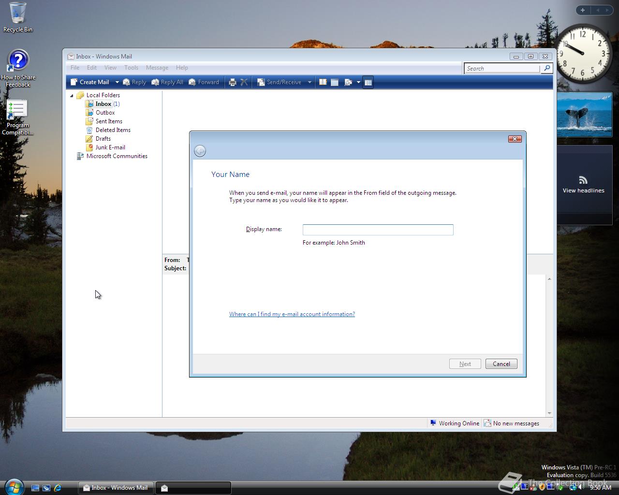This screenshot has width=619, height=495.
Task: Open the Message menu
Action: (x=157, y=68)
